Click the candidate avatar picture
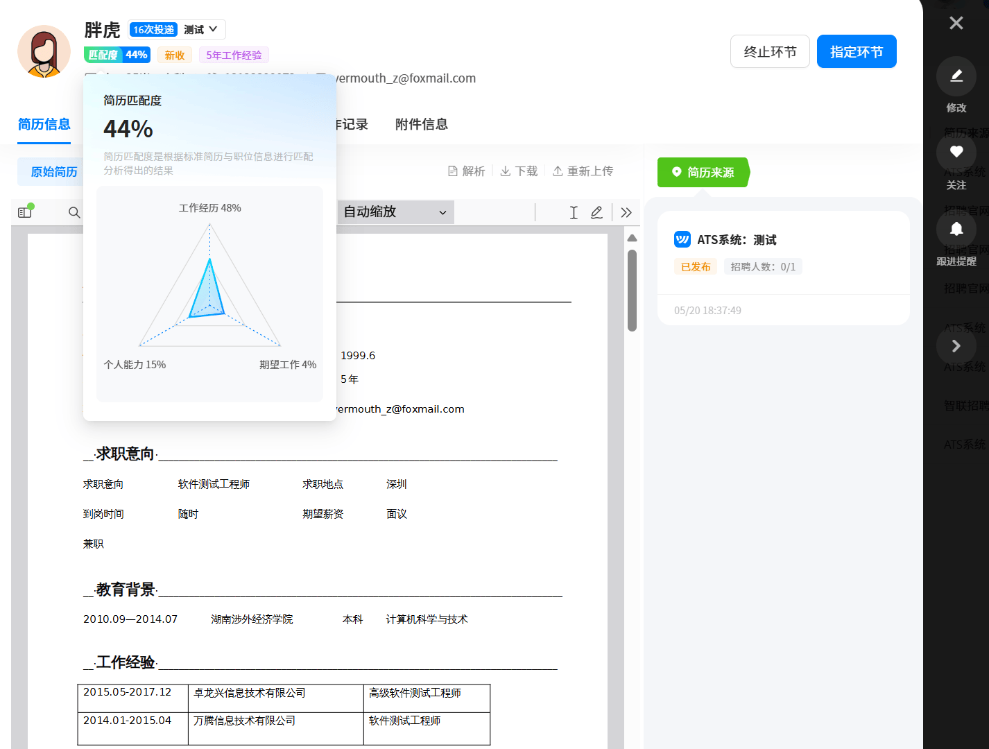Screen dimensions: 989x749 [x=44, y=51]
